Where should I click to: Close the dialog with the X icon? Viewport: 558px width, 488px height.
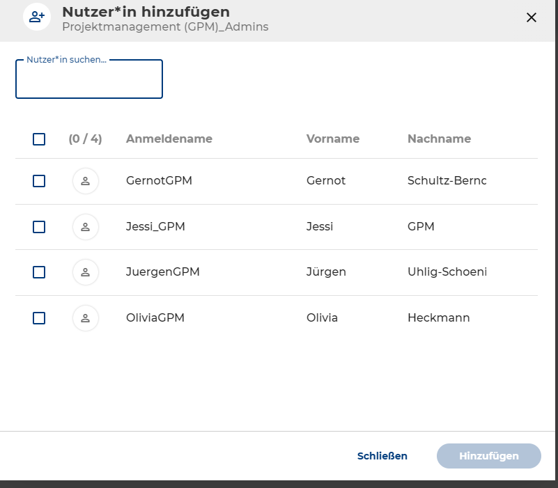click(532, 17)
